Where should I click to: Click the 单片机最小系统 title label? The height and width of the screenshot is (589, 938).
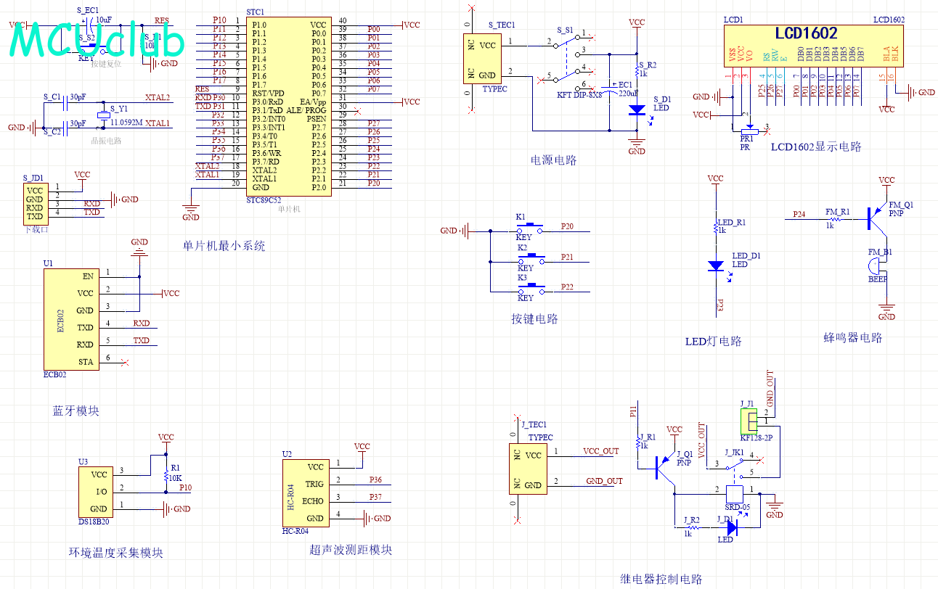224,246
